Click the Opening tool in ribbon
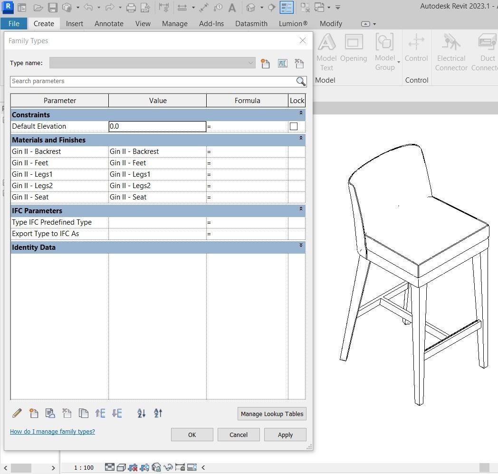 pos(354,48)
